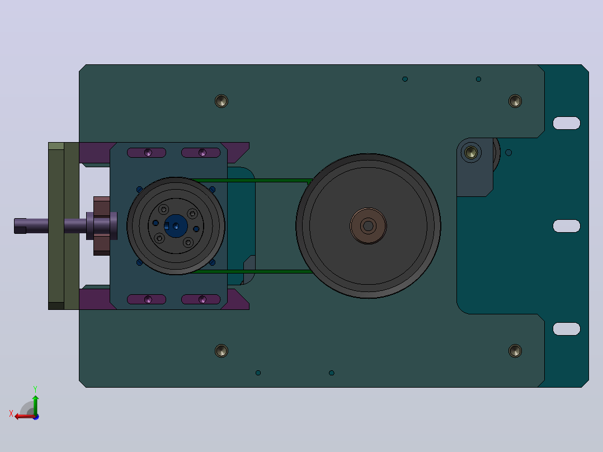Viewport: 603px width, 452px height.
Task: Pick the lower-right purple adjustment slot on motor plate
Action: tap(201, 299)
